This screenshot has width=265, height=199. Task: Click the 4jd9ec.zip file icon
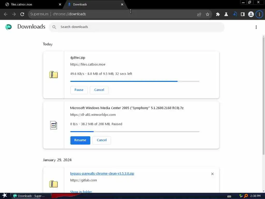click(54, 74)
